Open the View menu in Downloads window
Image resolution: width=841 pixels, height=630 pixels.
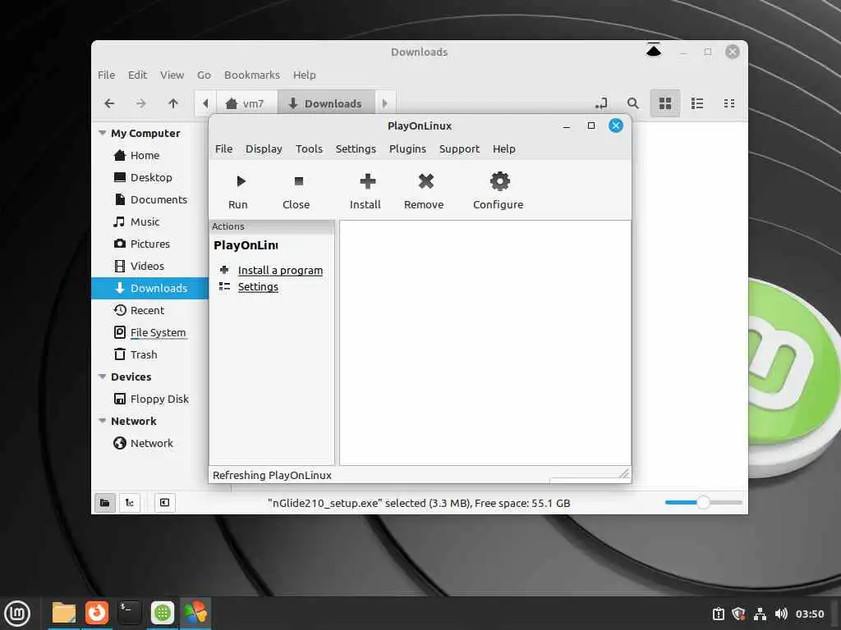click(172, 75)
